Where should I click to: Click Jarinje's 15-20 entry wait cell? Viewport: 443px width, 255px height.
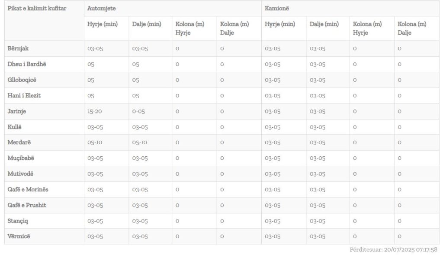(95, 111)
